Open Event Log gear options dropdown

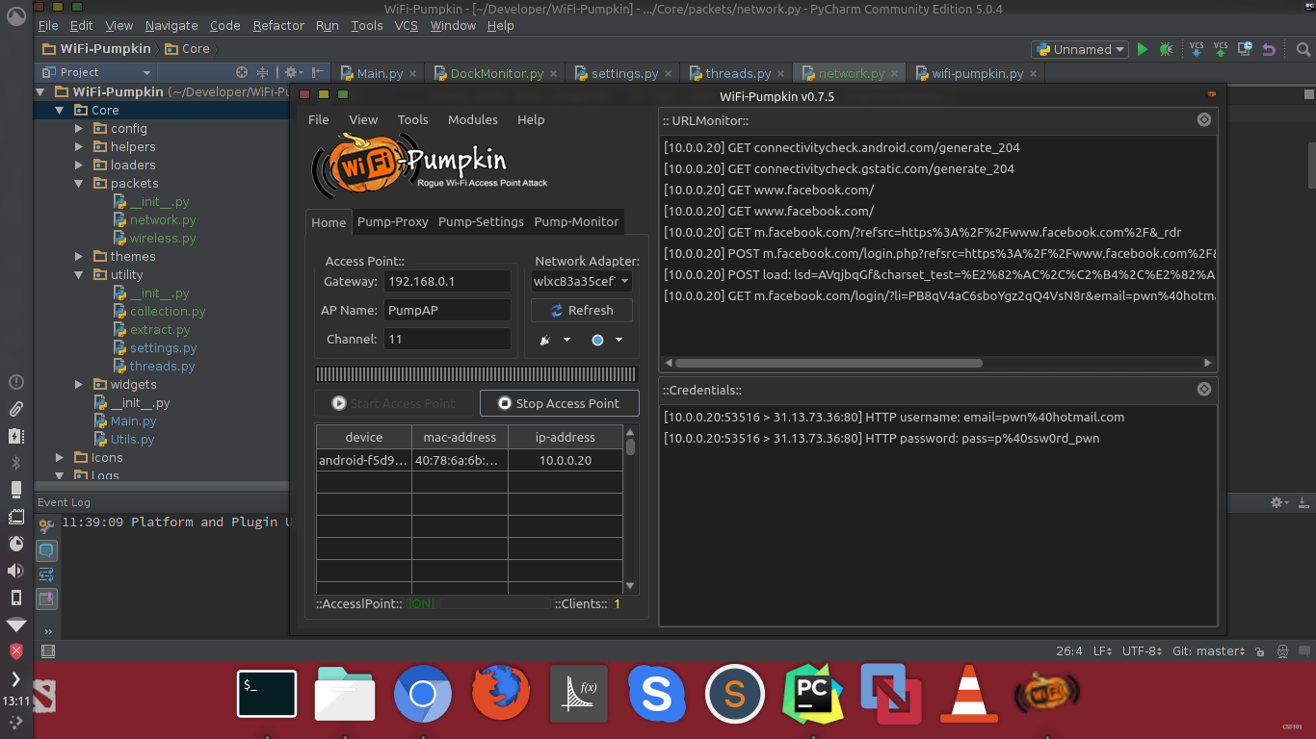click(1279, 502)
